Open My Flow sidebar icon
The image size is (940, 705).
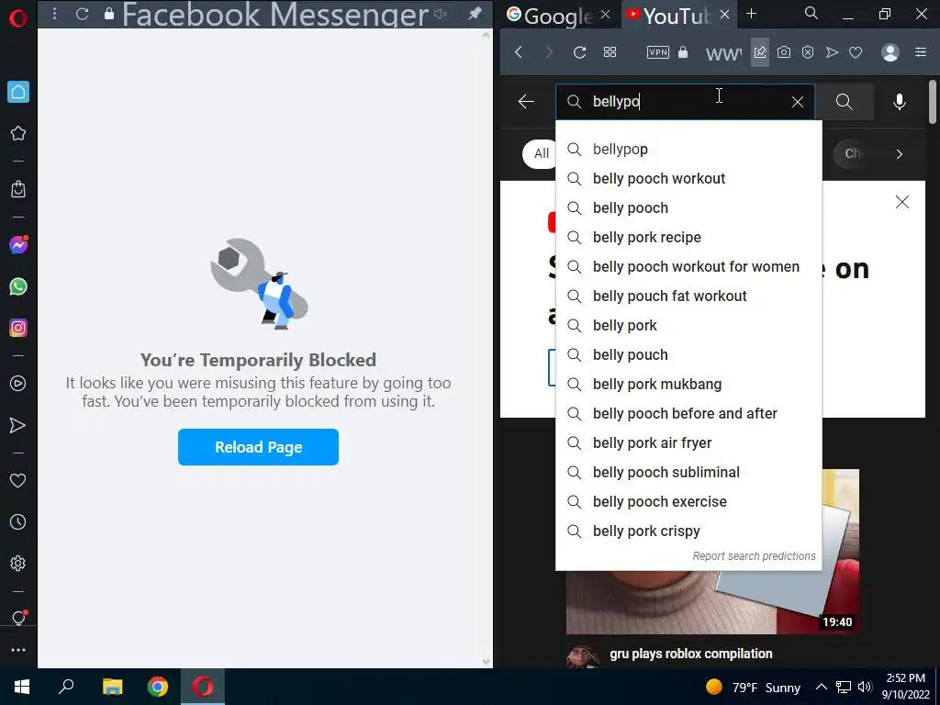[18, 425]
